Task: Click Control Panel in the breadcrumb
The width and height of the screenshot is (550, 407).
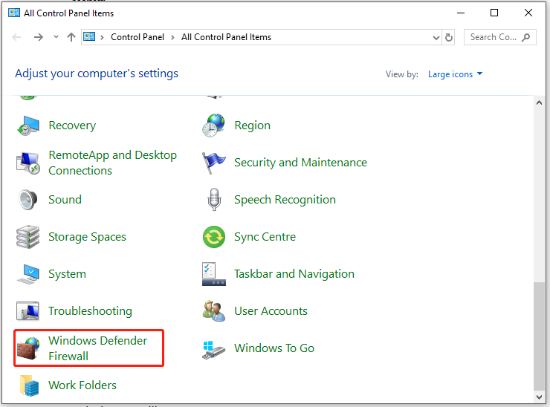Action: (137, 37)
